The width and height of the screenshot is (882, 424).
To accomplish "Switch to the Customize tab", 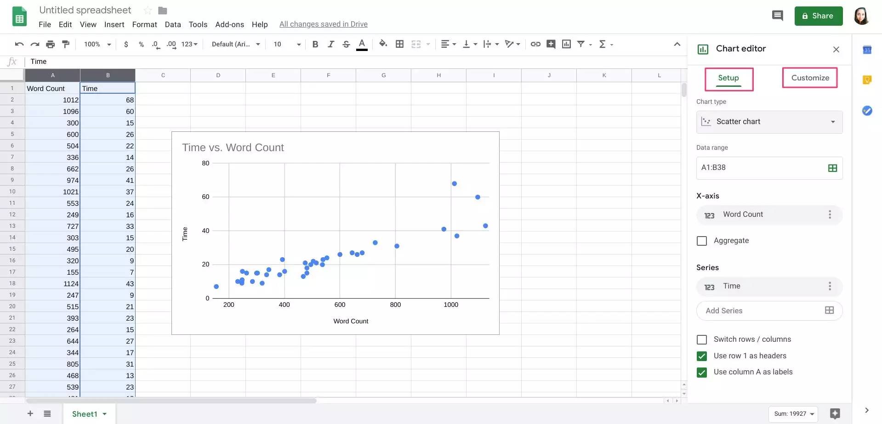I will [x=810, y=78].
